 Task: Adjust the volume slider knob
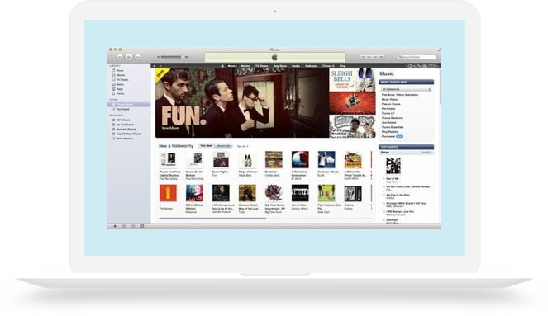(183, 57)
